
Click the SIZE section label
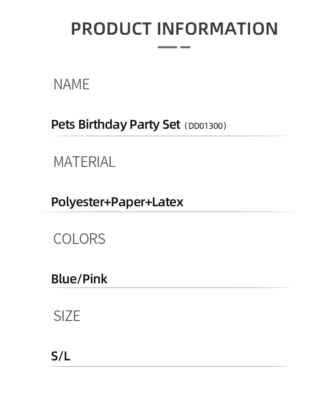coord(67,316)
